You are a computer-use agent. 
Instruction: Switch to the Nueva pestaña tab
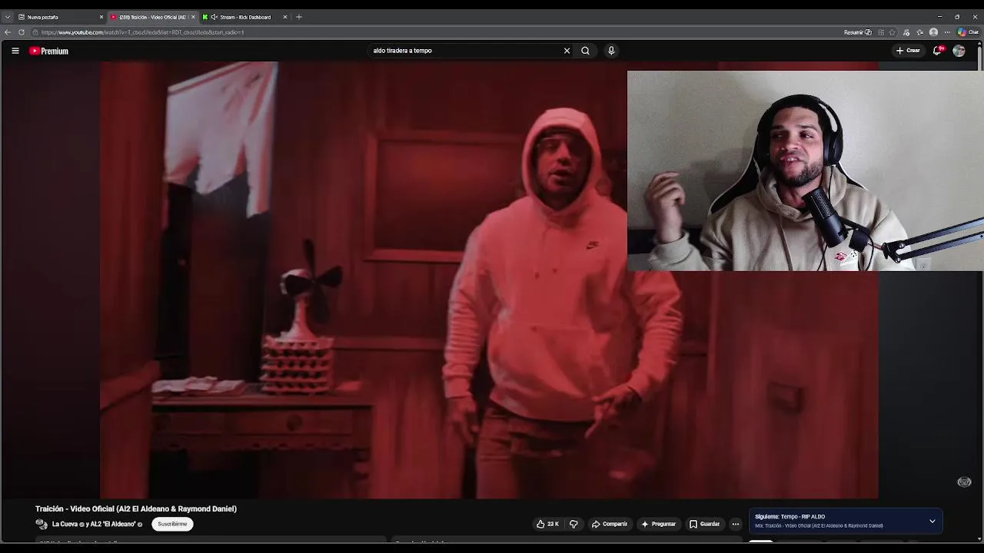click(58, 17)
